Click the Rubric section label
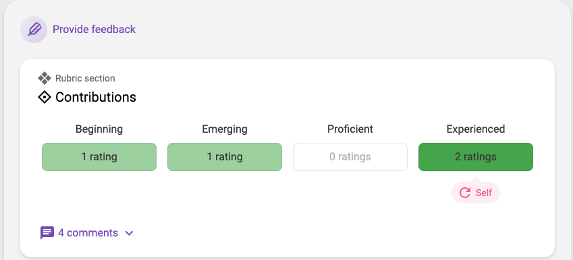Image resolution: width=573 pixels, height=260 pixels. click(x=85, y=78)
